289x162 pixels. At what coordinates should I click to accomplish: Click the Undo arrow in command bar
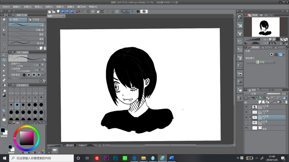pos(78,12)
